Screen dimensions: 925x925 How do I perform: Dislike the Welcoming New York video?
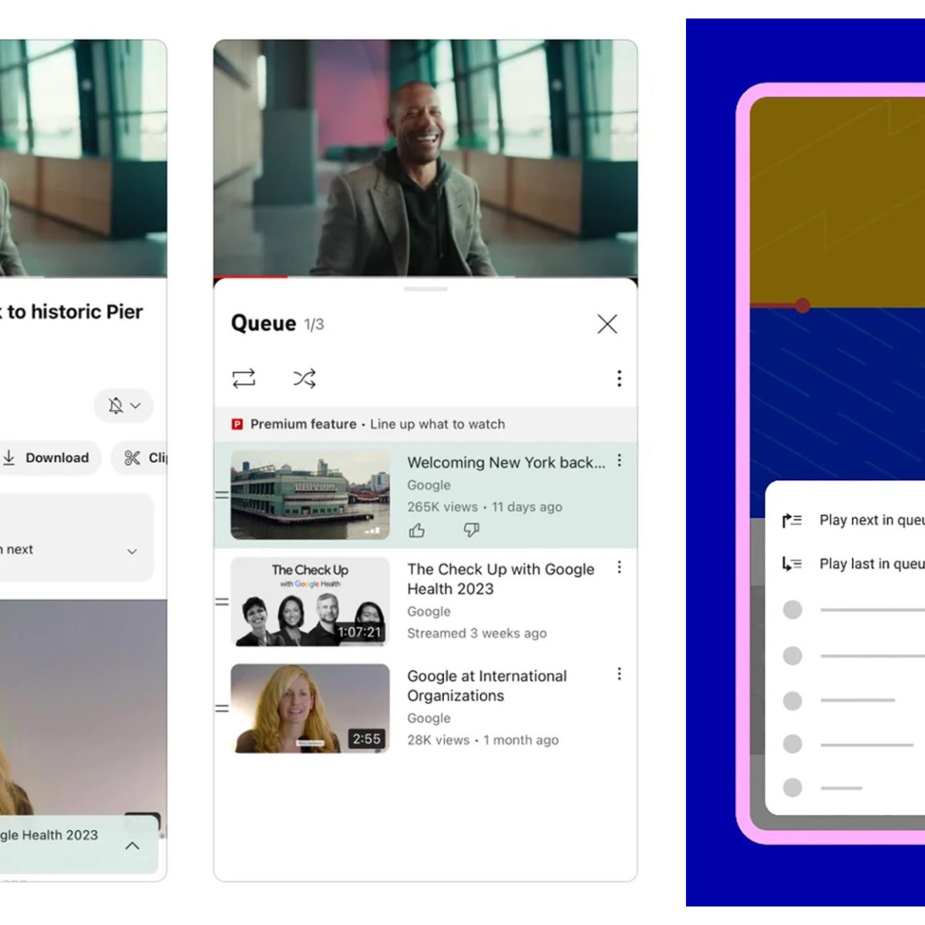471,530
